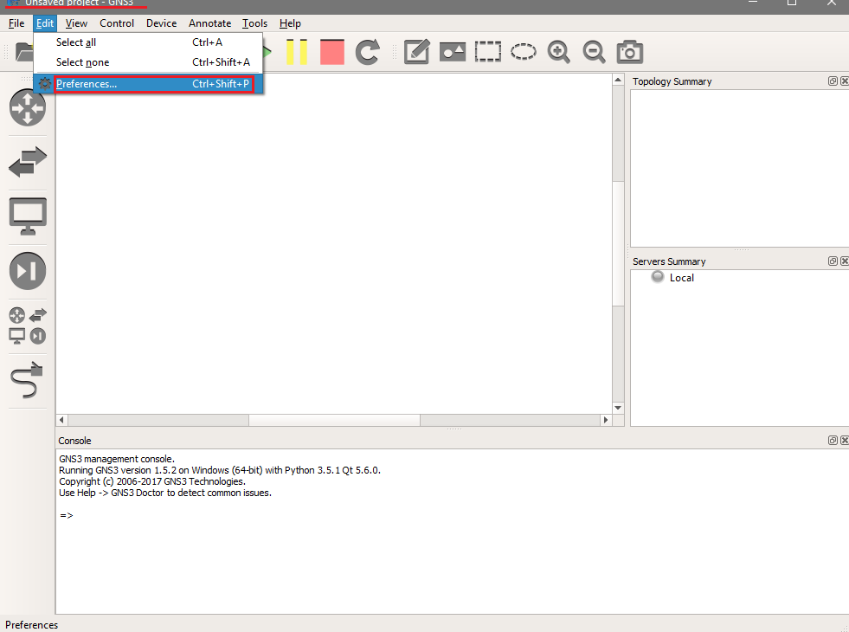Click the workspace scroll right arrow

pos(606,420)
